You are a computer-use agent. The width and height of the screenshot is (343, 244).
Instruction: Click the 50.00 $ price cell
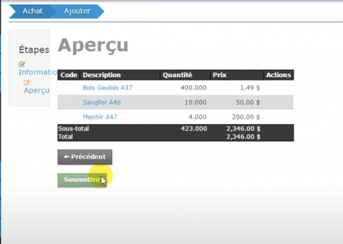tap(248, 102)
